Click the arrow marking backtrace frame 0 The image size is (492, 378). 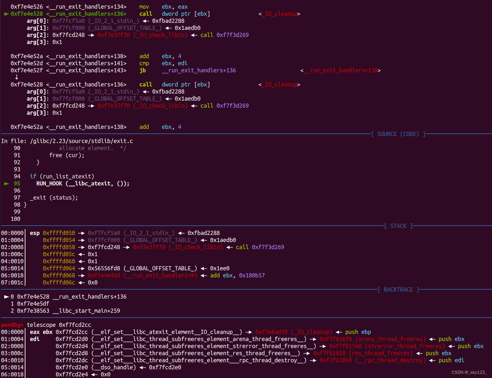6,297
